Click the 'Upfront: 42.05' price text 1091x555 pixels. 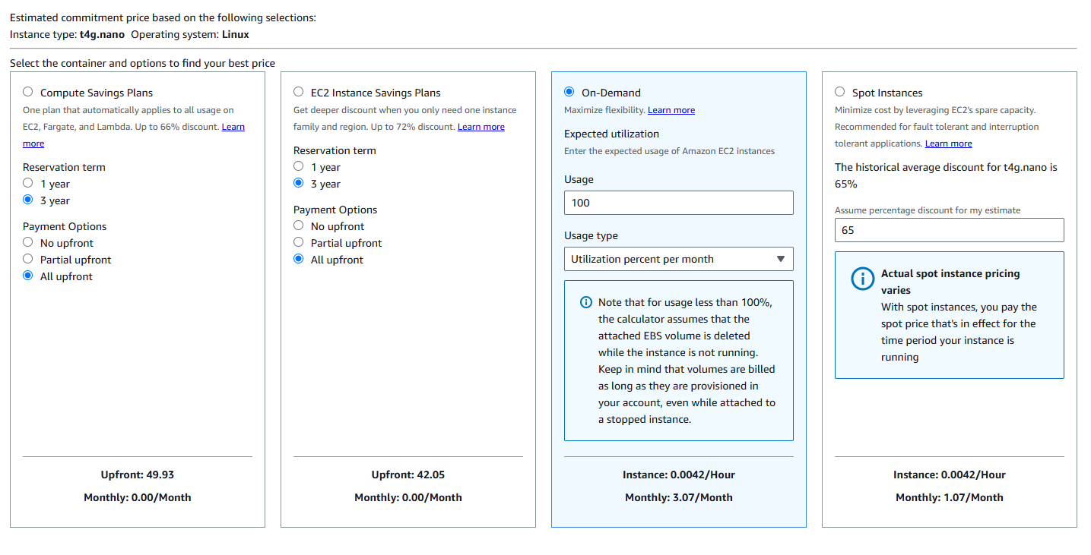point(408,475)
